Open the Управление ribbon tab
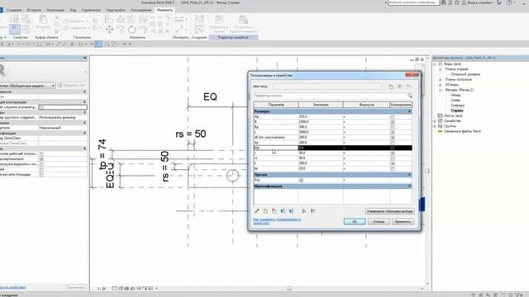Viewport: 529px width, 297px height. (91, 10)
